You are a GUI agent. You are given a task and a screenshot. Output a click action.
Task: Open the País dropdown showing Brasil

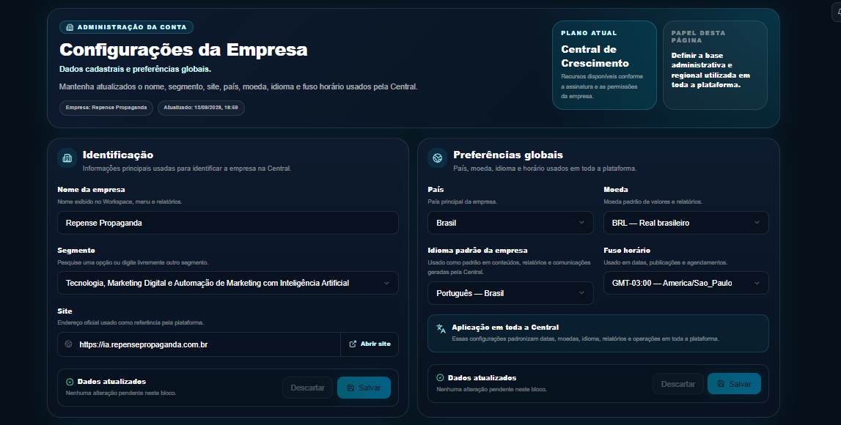click(510, 223)
